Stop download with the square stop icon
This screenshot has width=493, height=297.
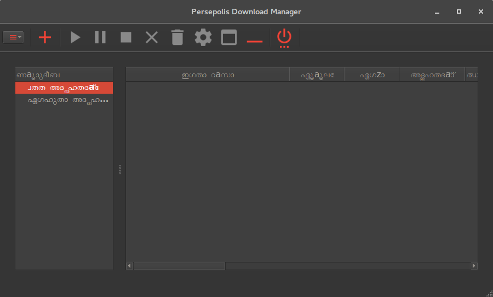[x=126, y=37]
